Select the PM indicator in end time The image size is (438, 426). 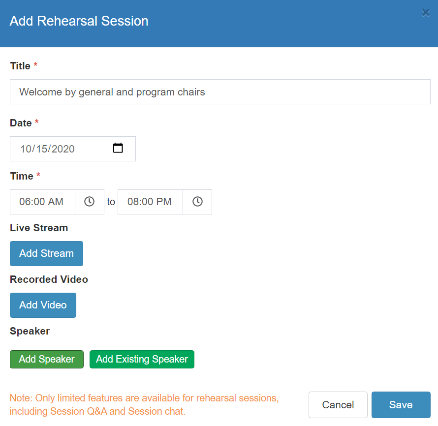[x=164, y=202]
